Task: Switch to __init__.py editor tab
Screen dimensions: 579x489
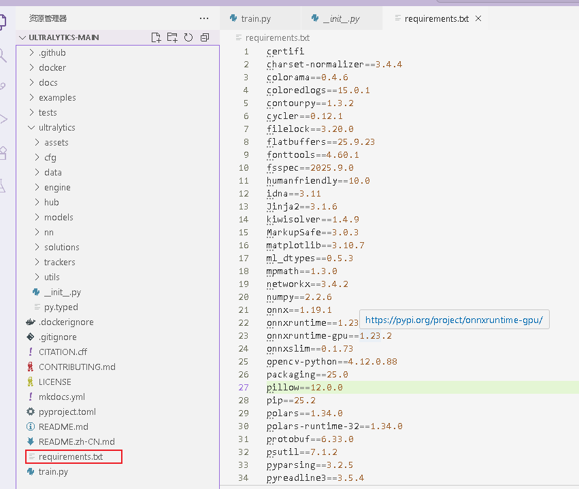Action: pyautogui.click(x=341, y=18)
